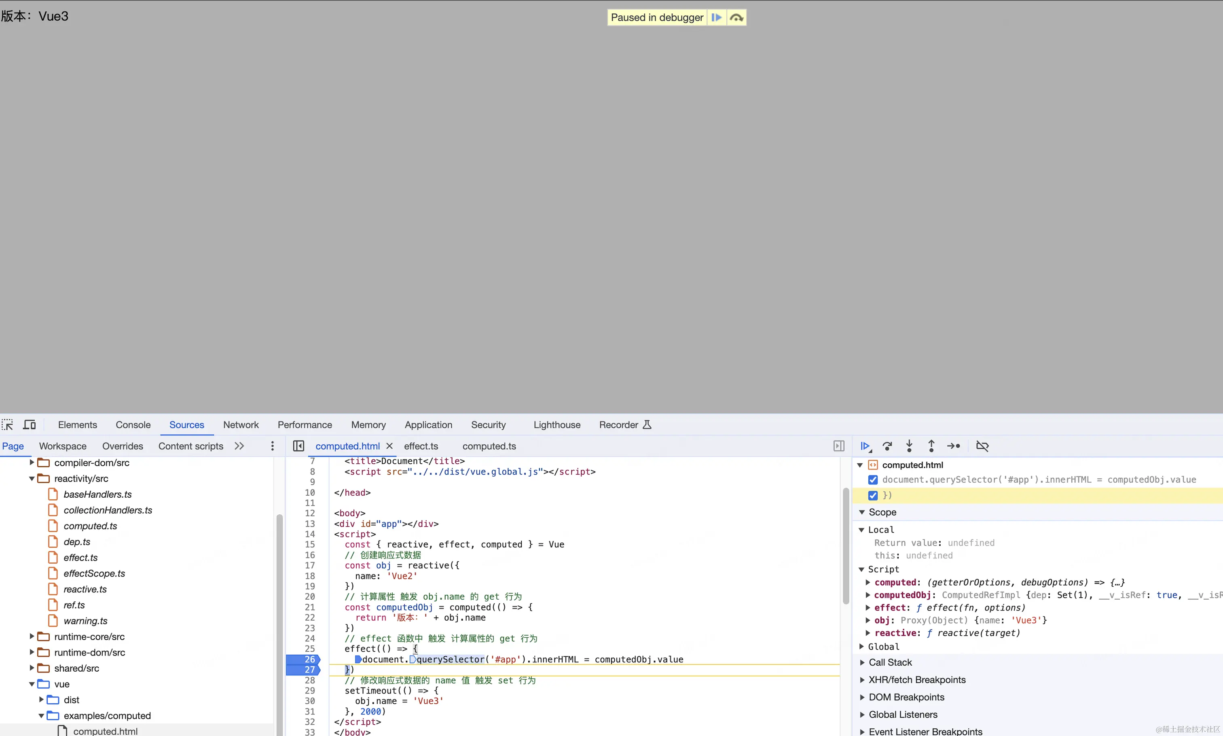Toggle breakpoint on line 27 gutter
Screen dimensions: 1223x736
click(304, 670)
